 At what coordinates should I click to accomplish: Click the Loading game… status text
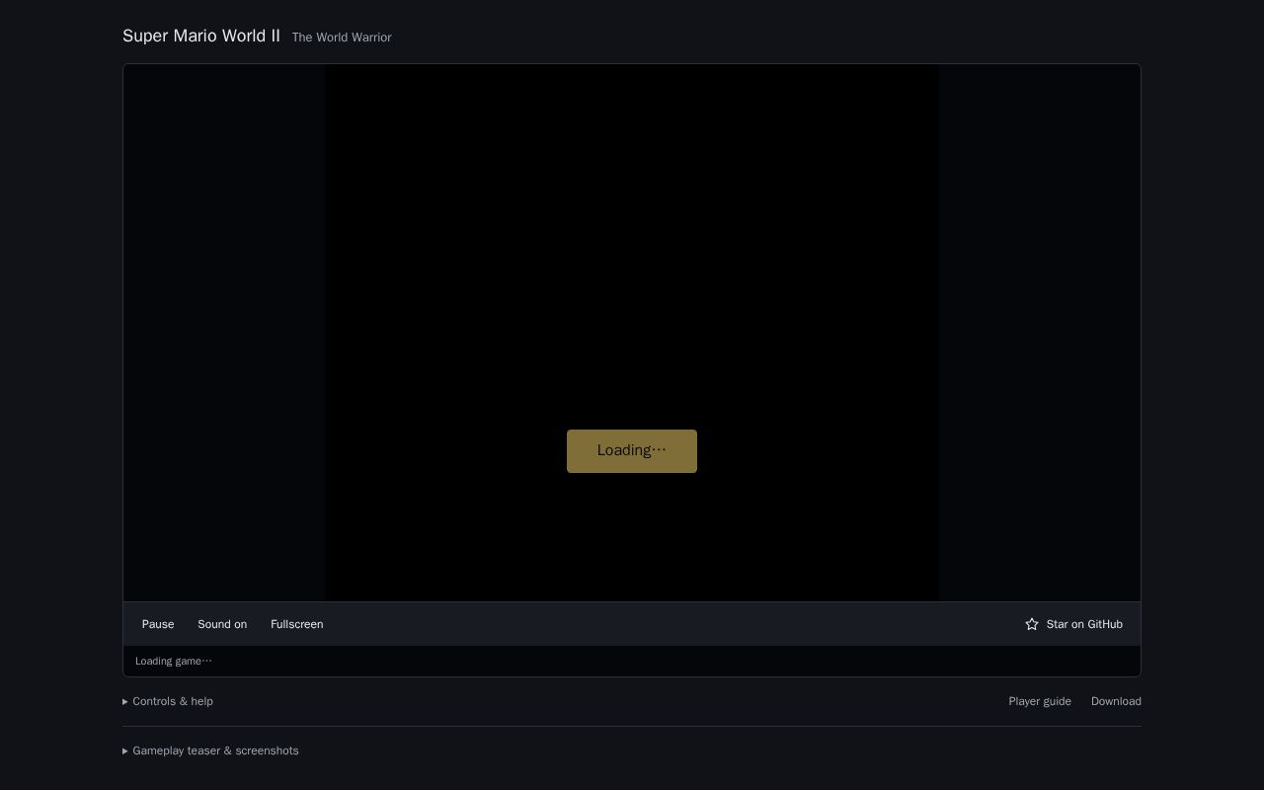pos(174,661)
